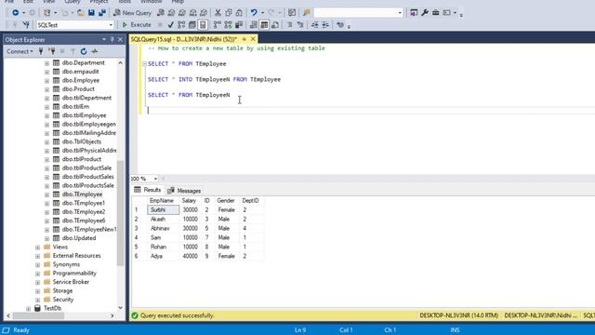Click the Find search input field
595x335 pixels.
(x=355, y=13)
